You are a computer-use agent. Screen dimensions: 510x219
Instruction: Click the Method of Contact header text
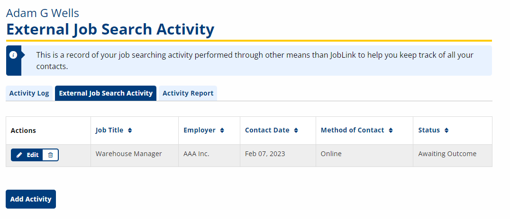(x=352, y=131)
